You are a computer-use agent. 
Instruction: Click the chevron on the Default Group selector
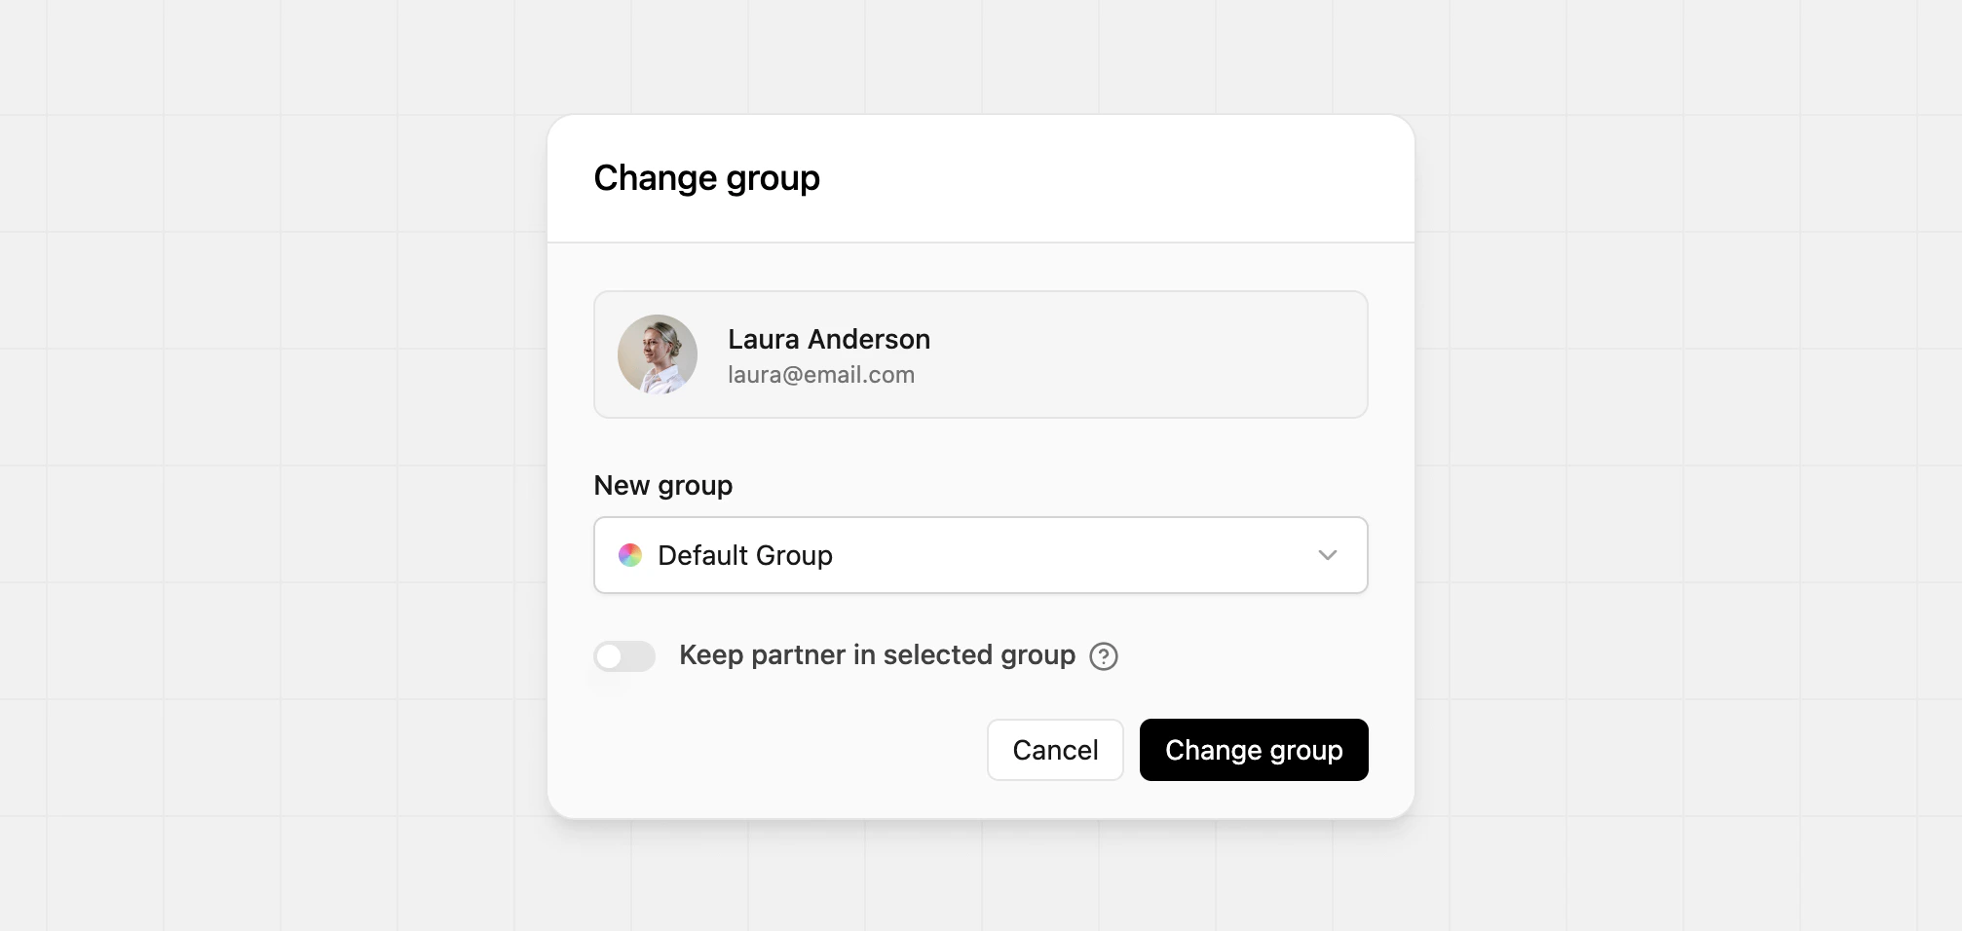tap(1325, 555)
